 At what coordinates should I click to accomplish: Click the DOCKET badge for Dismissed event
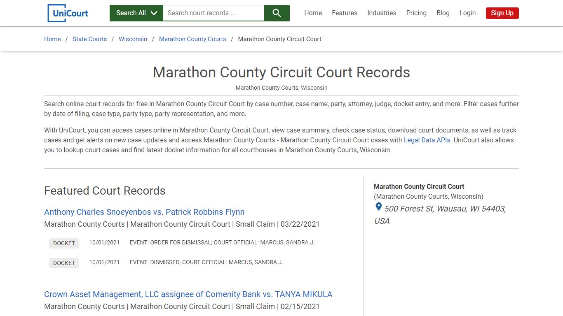coord(64,263)
